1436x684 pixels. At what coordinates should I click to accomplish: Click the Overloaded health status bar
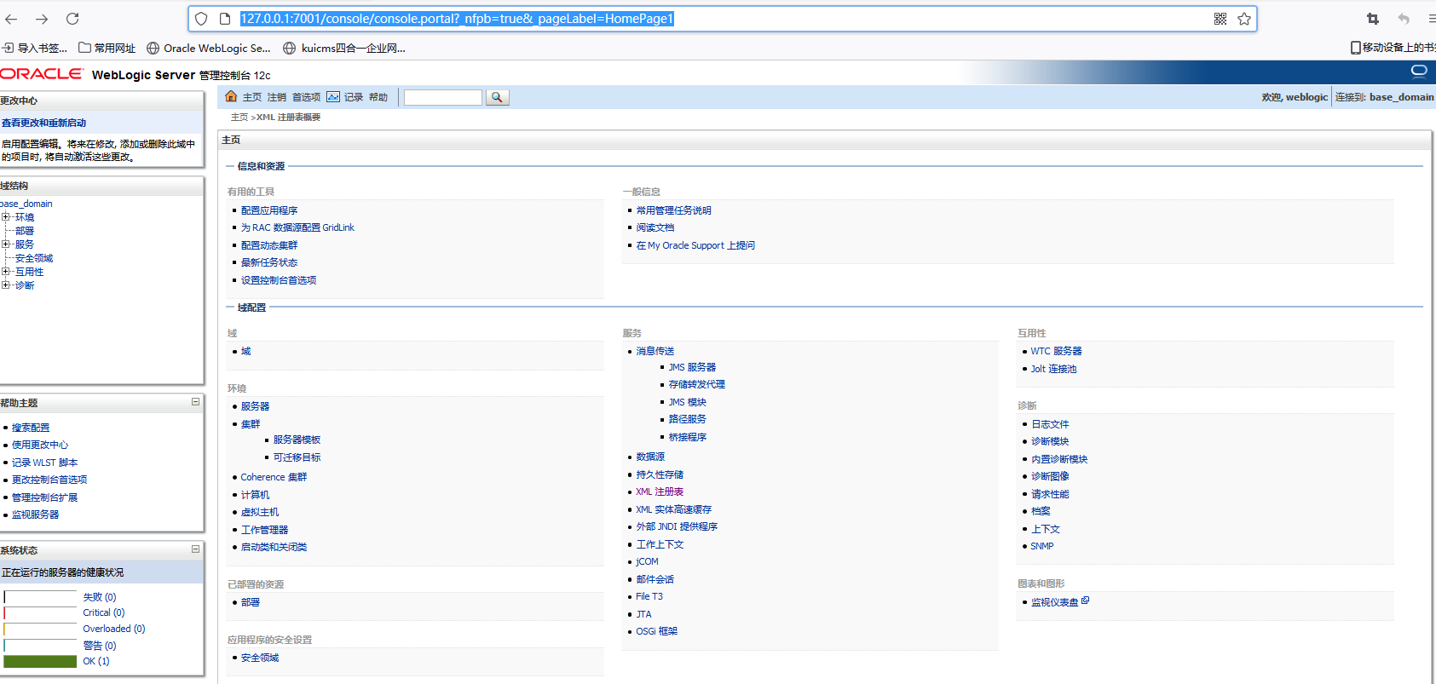40,629
